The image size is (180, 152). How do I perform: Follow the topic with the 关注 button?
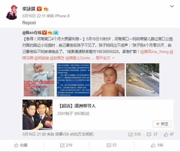tap(162, 124)
